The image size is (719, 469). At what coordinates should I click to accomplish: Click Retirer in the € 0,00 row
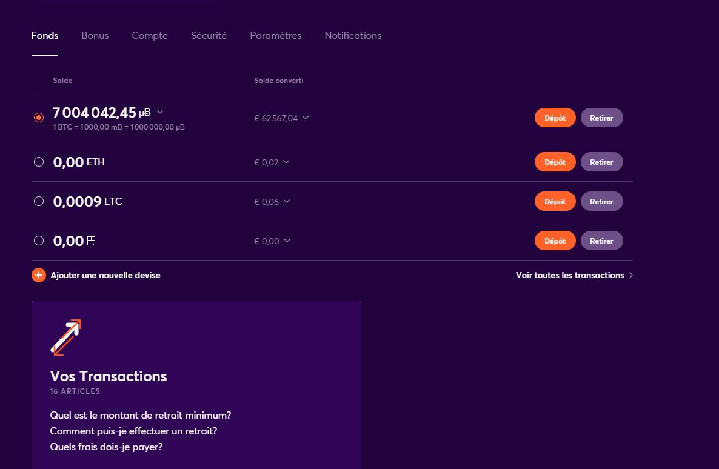tap(601, 241)
